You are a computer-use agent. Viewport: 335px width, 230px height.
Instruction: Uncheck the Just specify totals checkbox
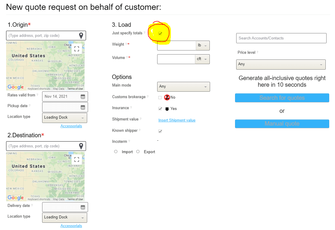coord(160,34)
